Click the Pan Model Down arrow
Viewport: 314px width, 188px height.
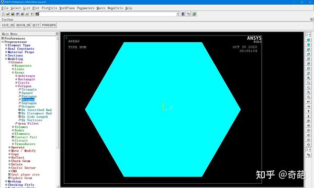(308, 116)
